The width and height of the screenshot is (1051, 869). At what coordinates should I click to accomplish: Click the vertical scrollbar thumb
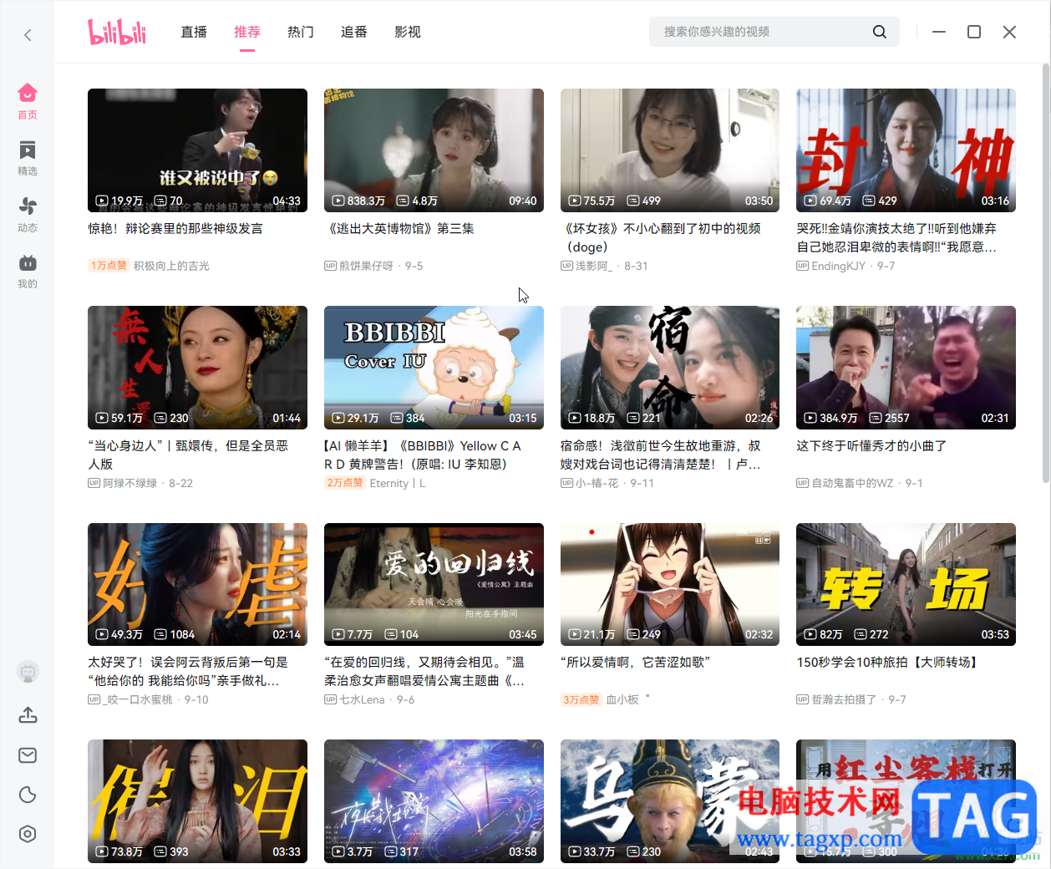tap(1045, 274)
